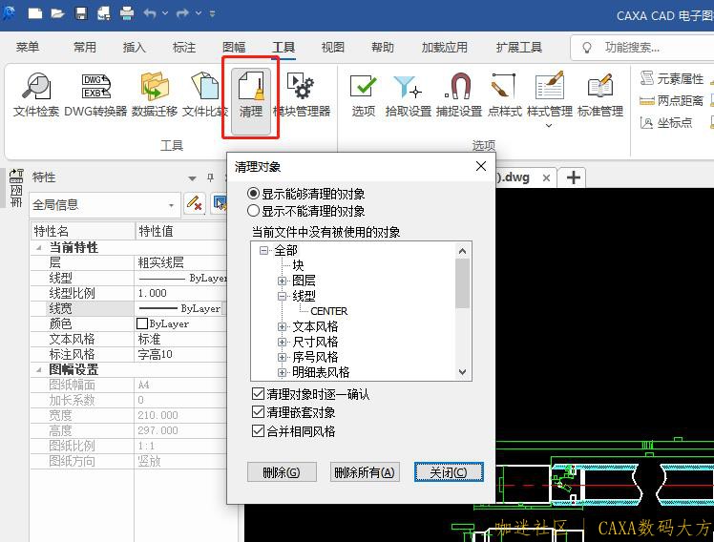
Task: Click the Save floppy disk icon
Action: tap(81, 13)
